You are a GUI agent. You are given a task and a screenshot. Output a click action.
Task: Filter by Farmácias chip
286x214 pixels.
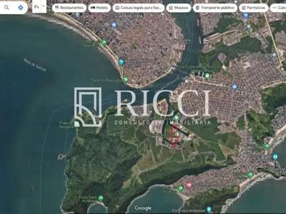point(254,8)
